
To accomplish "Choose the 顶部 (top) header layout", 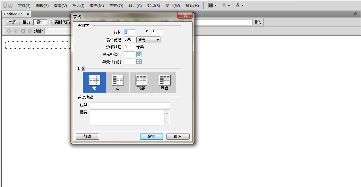I will point(141,83).
